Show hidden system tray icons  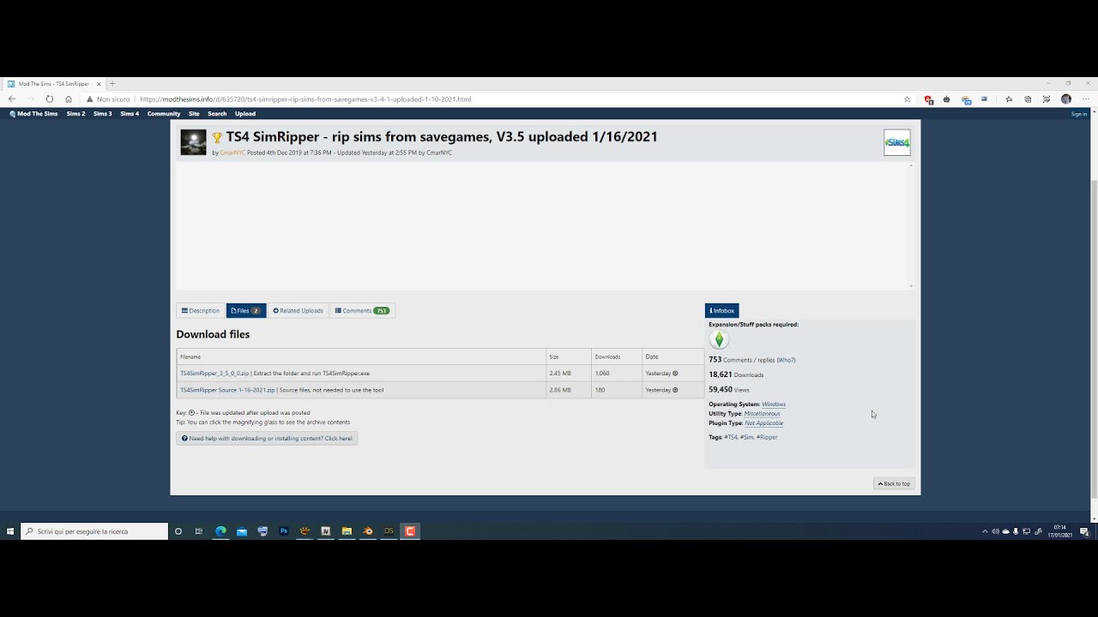985,531
